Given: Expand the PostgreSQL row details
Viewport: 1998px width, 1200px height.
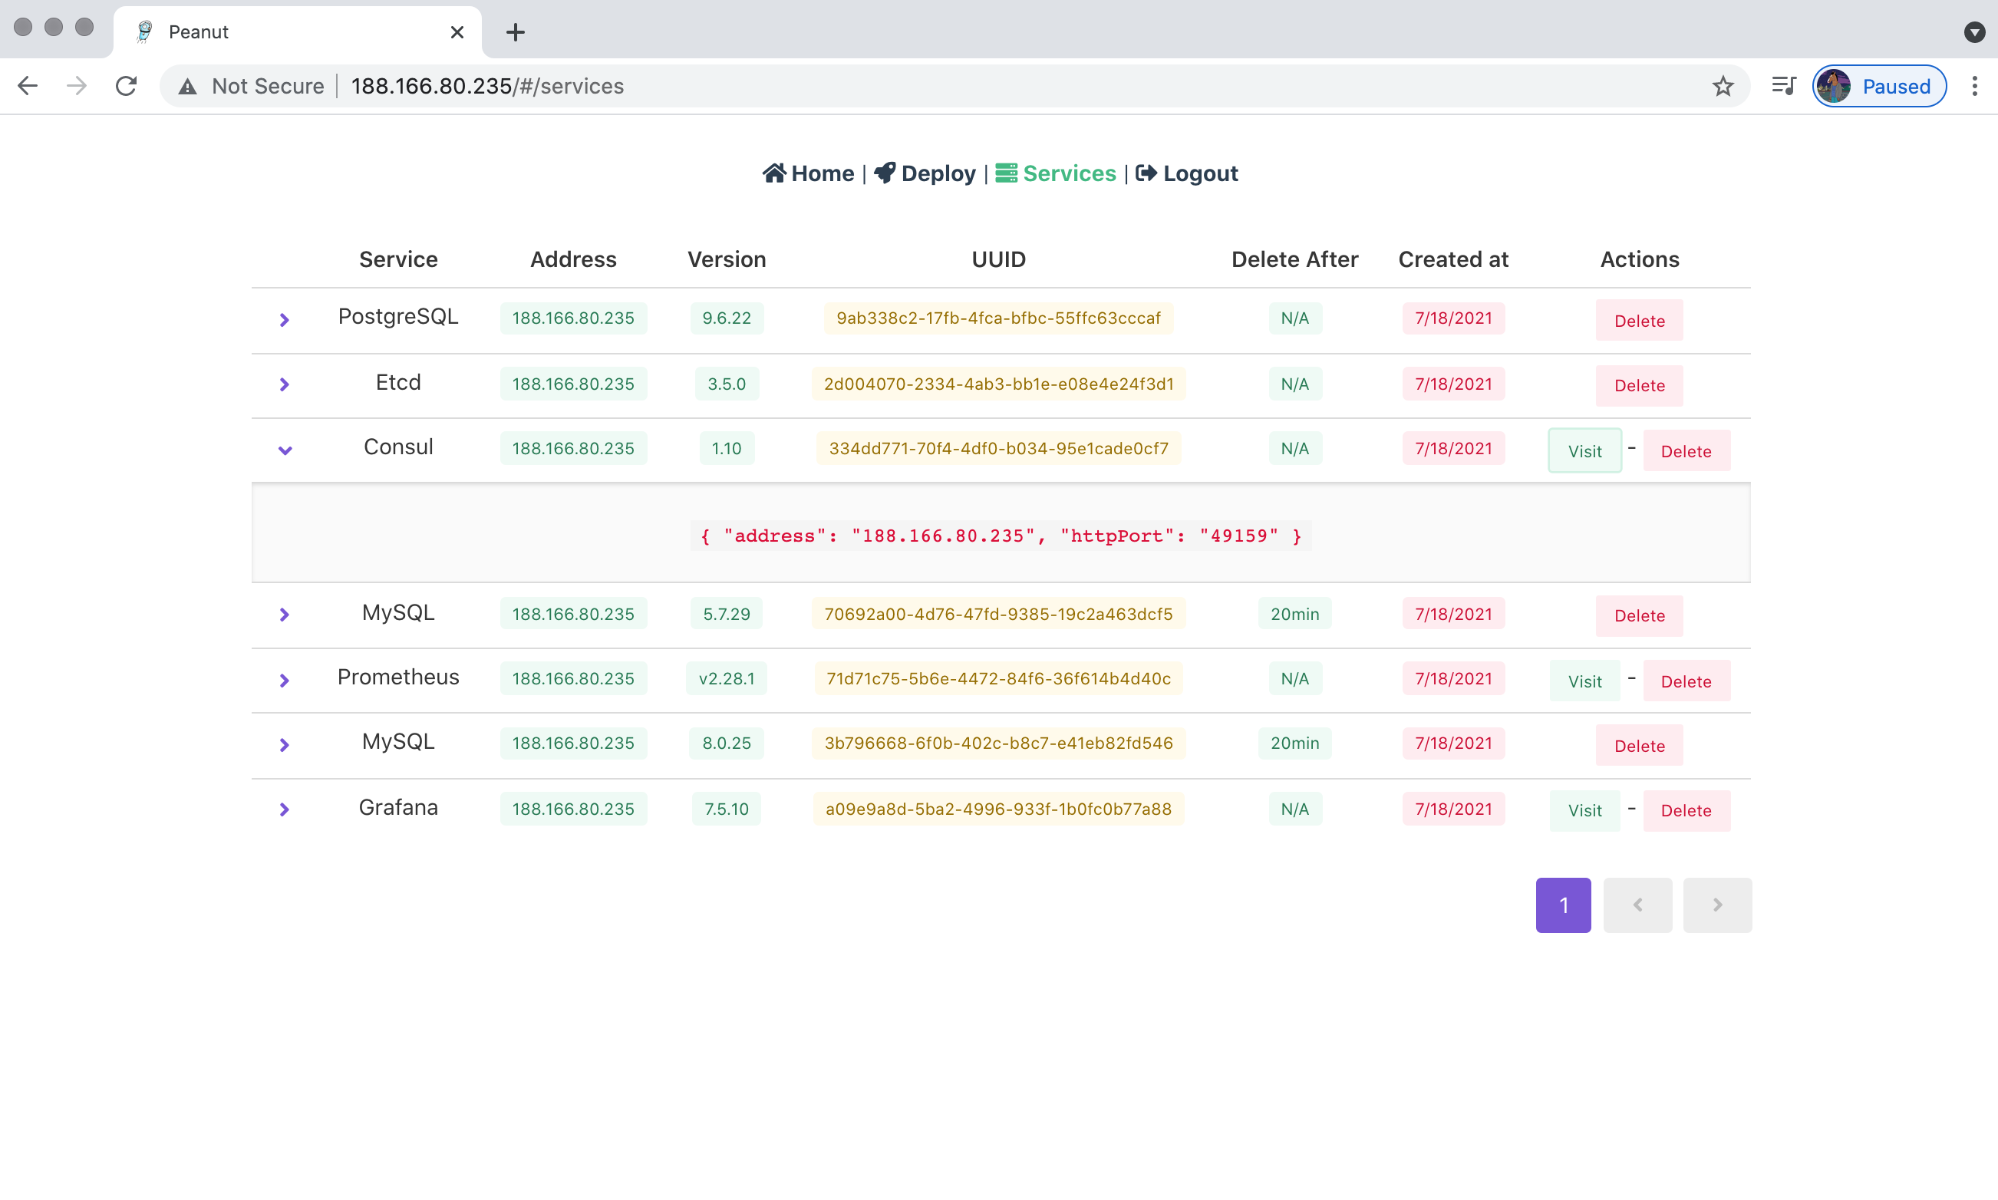Looking at the screenshot, I should (x=284, y=320).
